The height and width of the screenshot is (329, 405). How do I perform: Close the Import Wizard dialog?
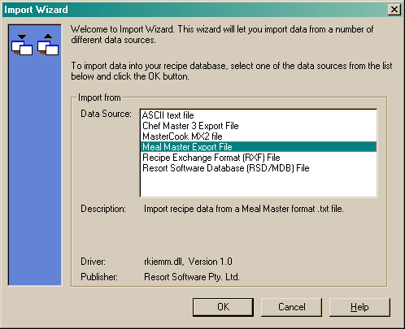click(394, 10)
